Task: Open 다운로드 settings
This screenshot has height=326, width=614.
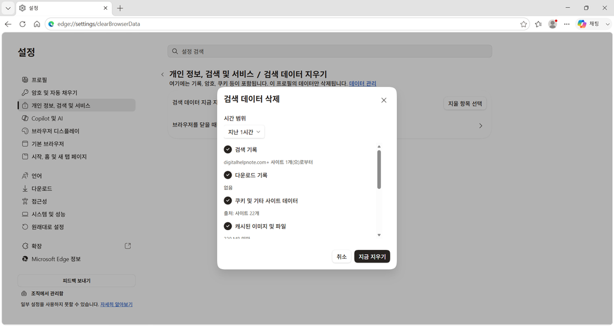Action: (x=77, y=189)
